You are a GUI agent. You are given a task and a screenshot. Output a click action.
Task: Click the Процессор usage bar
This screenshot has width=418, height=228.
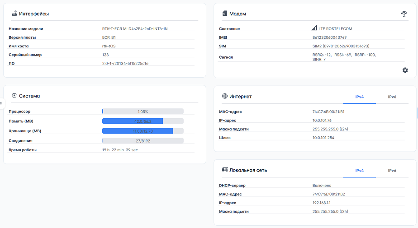coord(143,112)
